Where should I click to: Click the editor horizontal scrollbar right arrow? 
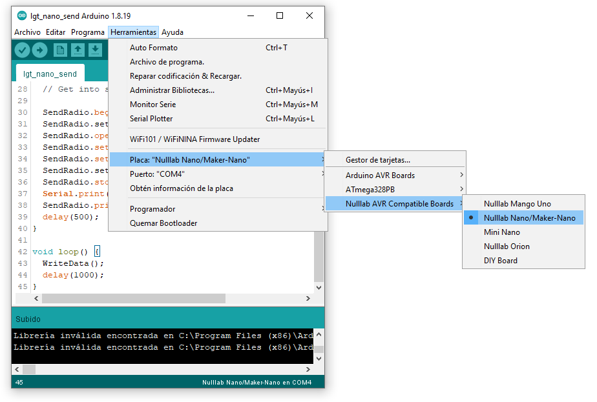click(308, 299)
